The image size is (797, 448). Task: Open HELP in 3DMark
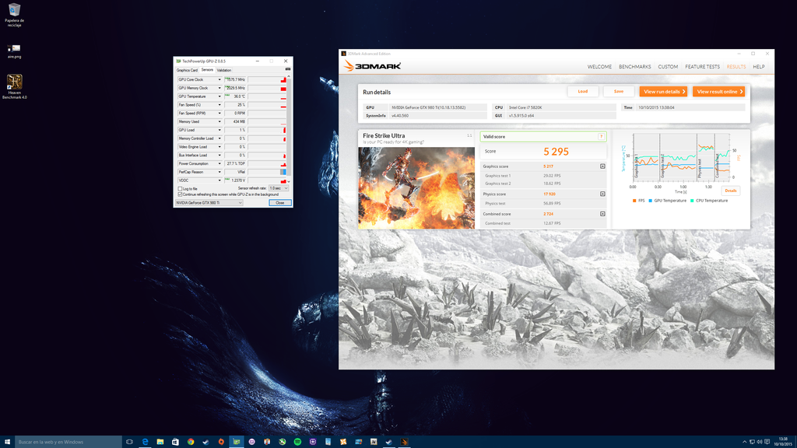click(x=758, y=67)
